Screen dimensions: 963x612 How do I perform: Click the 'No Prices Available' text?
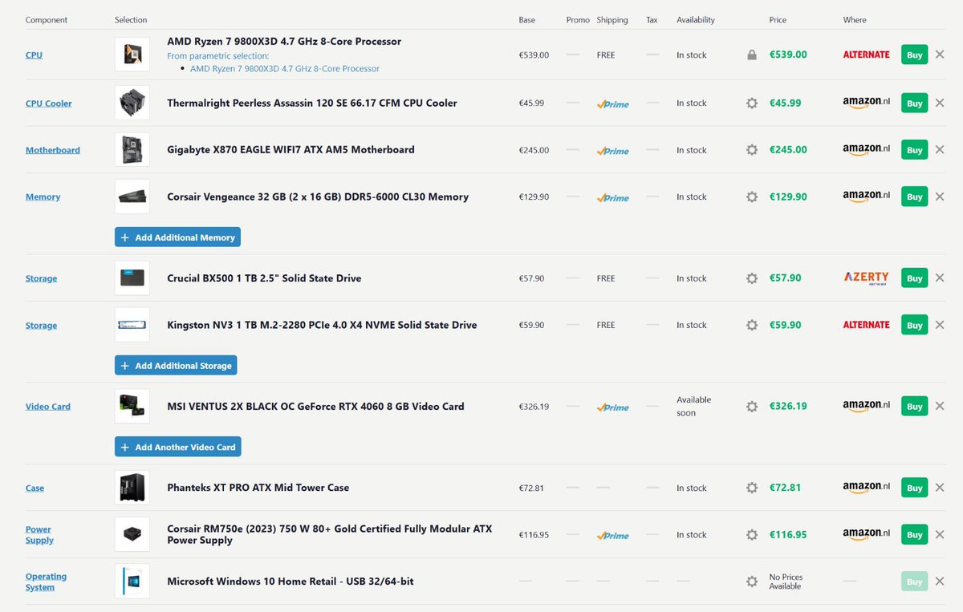(x=786, y=582)
